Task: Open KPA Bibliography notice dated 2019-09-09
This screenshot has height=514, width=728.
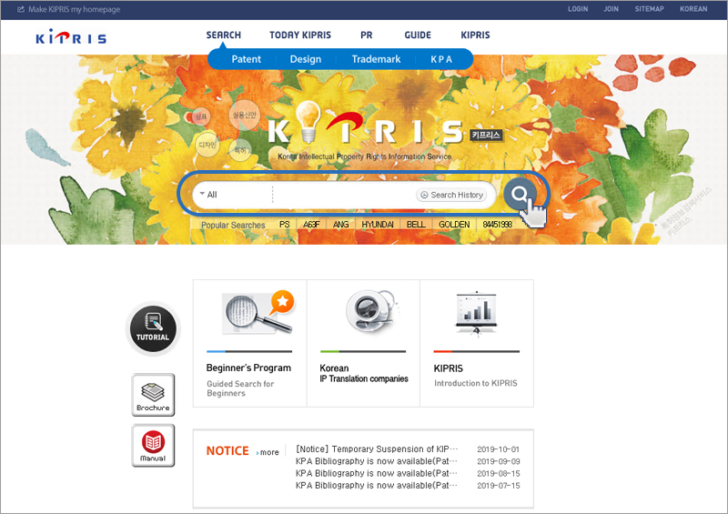Action: 377,461
